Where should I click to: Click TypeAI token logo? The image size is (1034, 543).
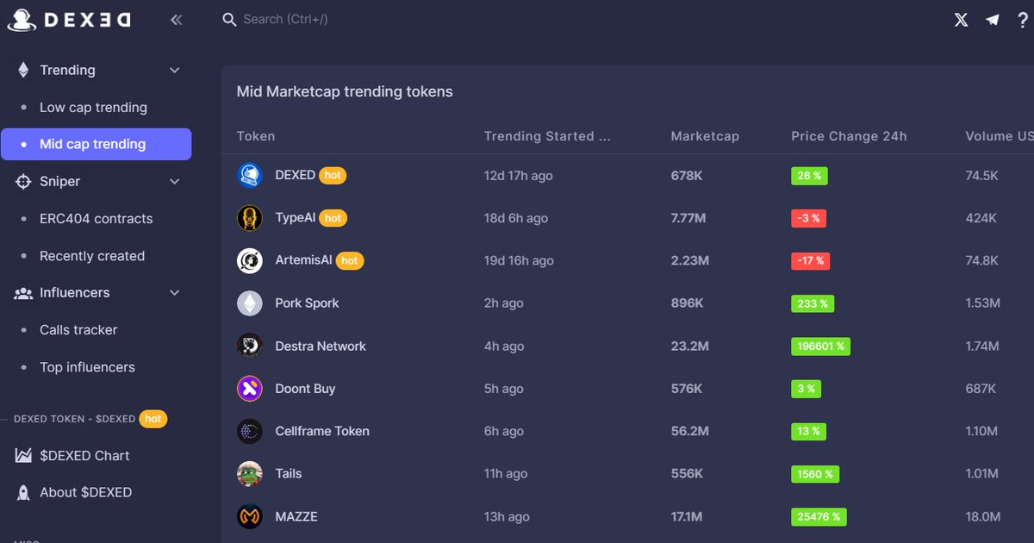(x=249, y=218)
